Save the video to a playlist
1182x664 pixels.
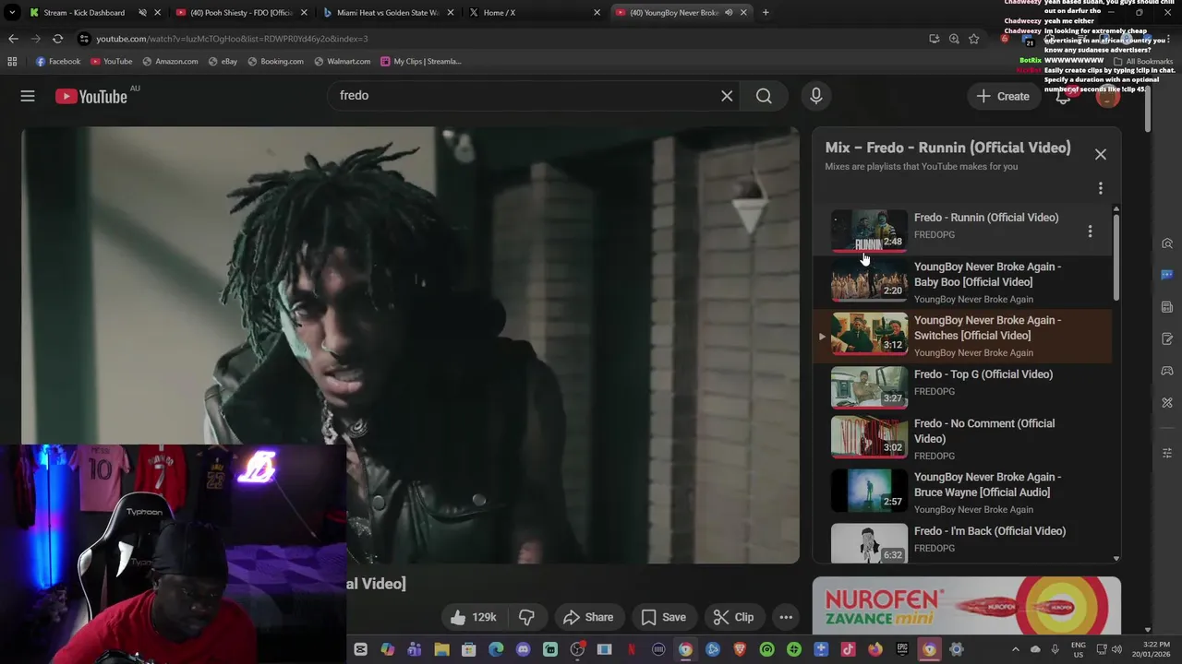(664, 617)
